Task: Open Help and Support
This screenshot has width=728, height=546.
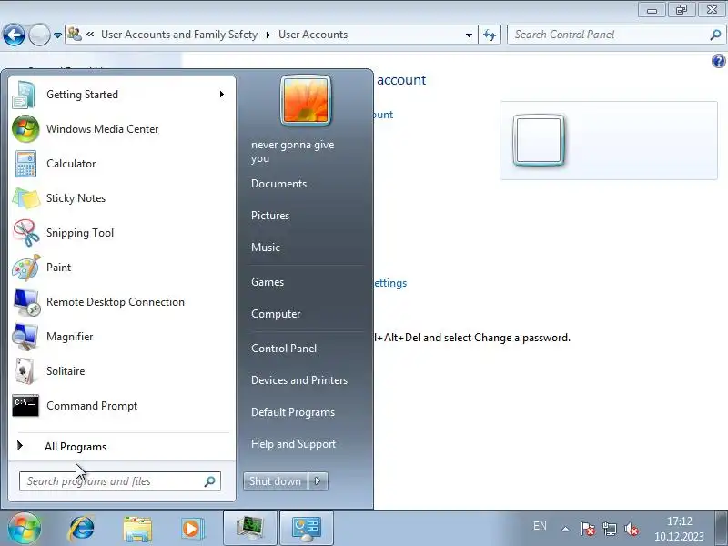Action: [x=293, y=444]
